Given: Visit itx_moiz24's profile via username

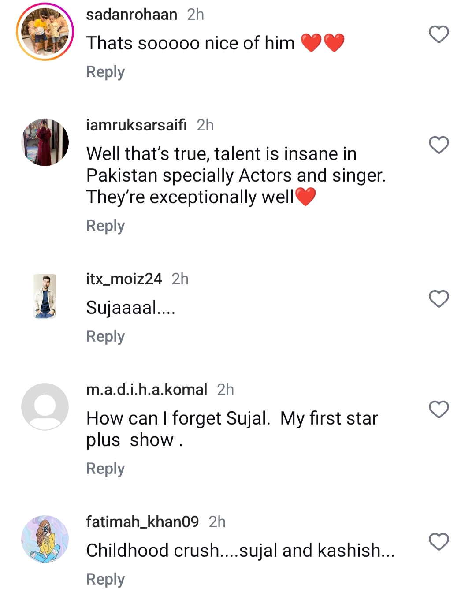Looking at the screenshot, I should point(124,279).
